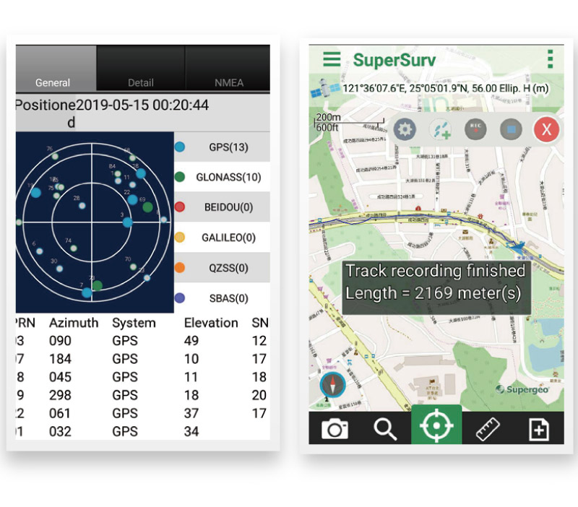
Task: Tap the 200m map scale bar
Action: coord(348,122)
